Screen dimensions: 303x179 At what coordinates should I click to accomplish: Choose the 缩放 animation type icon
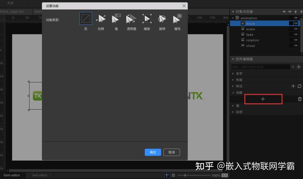(146, 18)
